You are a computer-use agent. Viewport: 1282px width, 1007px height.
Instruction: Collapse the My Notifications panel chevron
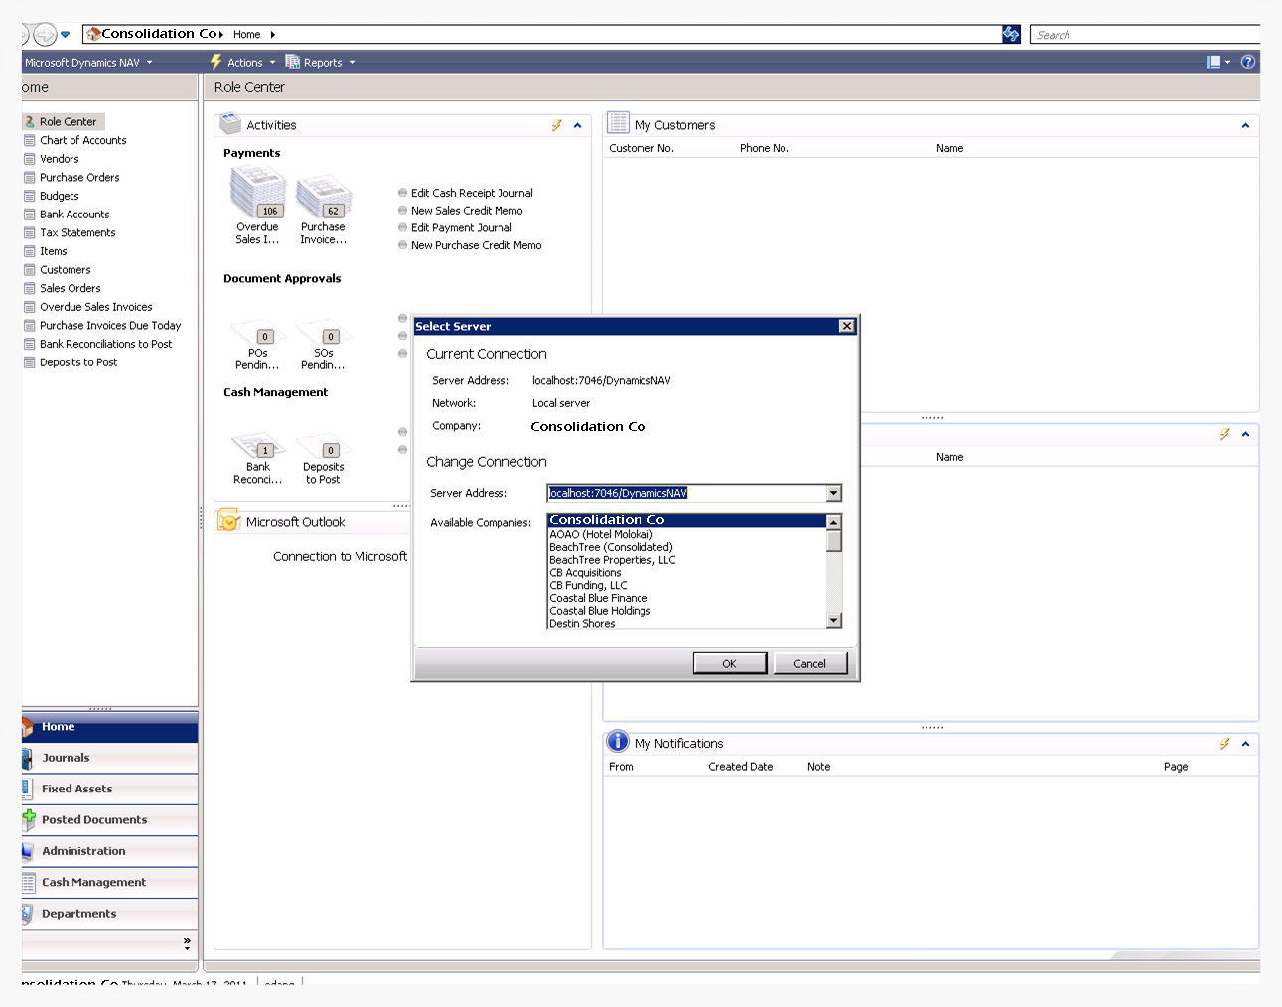pyautogui.click(x=1245, y=744)
